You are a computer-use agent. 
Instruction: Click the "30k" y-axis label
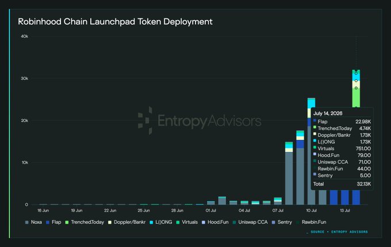[x=24, y=78]
